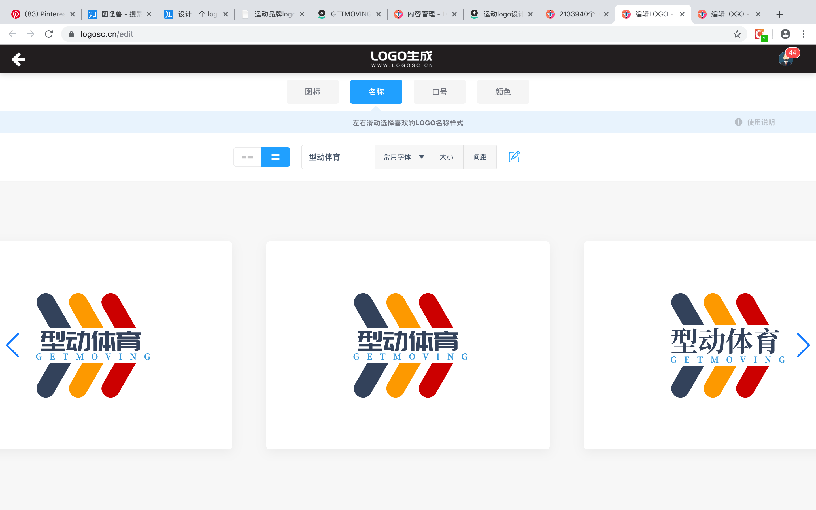The height and width of the screenshot is (510, 816).
Task: Open the 使用说明 help link
Action: tap(761, 122)
